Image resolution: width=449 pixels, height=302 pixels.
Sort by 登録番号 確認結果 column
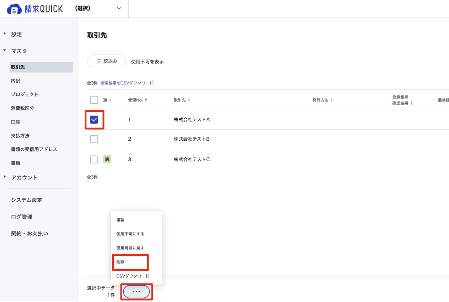coord(402,100)
